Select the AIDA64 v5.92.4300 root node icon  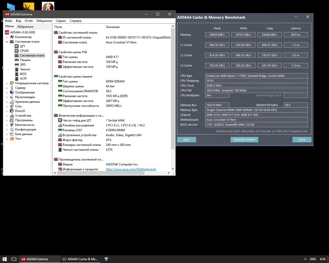pos(7,32)
